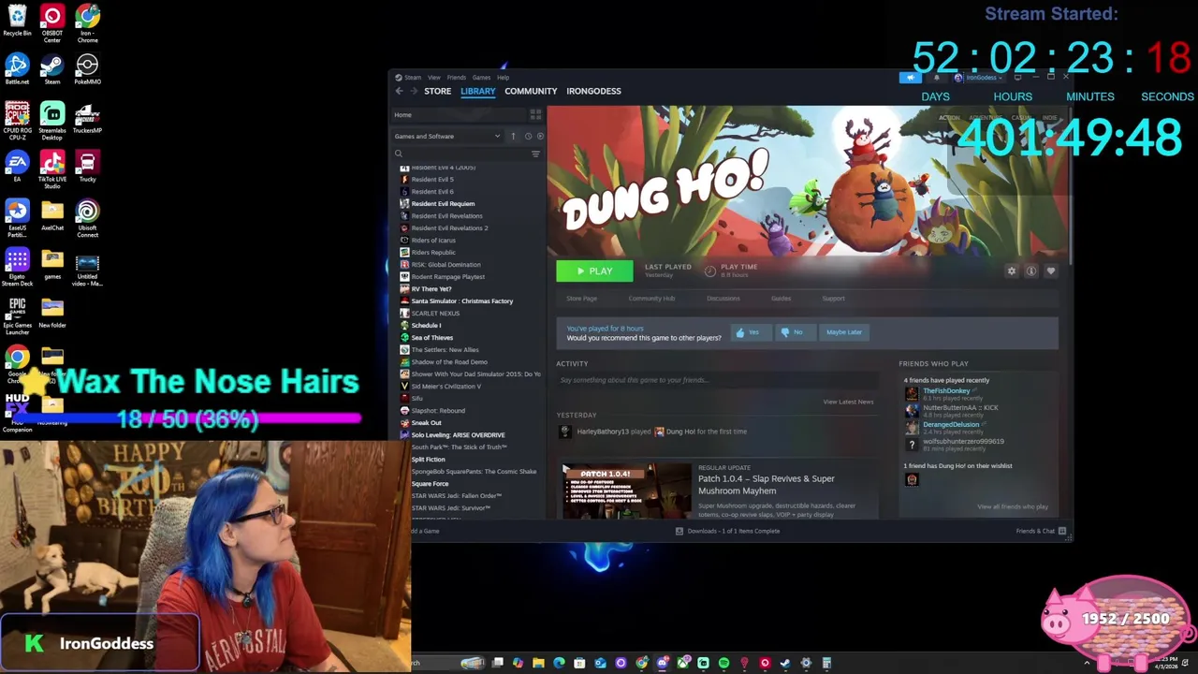Screen dimensions: 1198x674
Task: Open the Games menu in Steam
Action: point(481,78)
